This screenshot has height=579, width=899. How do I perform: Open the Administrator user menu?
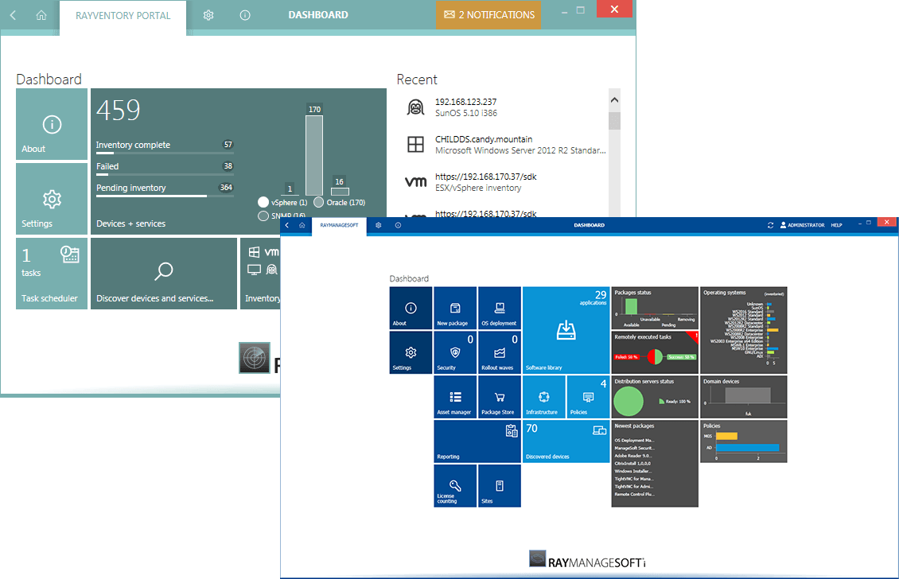point(802,225)
